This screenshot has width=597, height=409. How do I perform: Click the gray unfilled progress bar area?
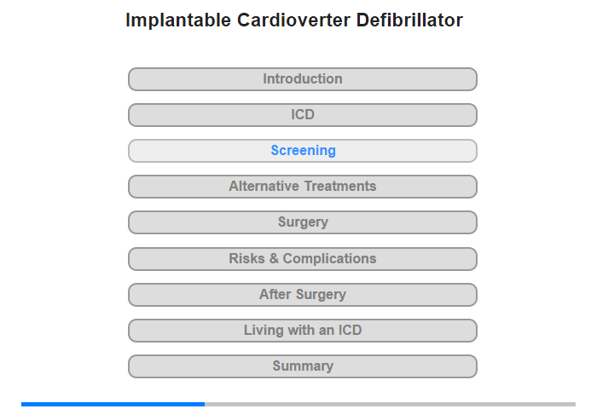click(x=390, y=404)
